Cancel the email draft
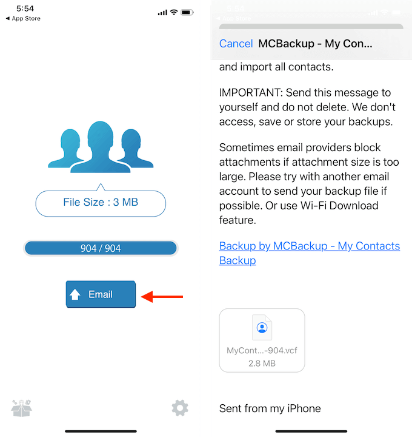This screenshot has width=412, height=437. coord(236,44)
